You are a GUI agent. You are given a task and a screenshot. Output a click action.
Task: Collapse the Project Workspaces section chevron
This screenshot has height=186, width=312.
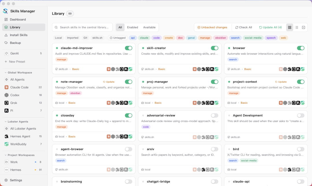click(x=5, y=155)
